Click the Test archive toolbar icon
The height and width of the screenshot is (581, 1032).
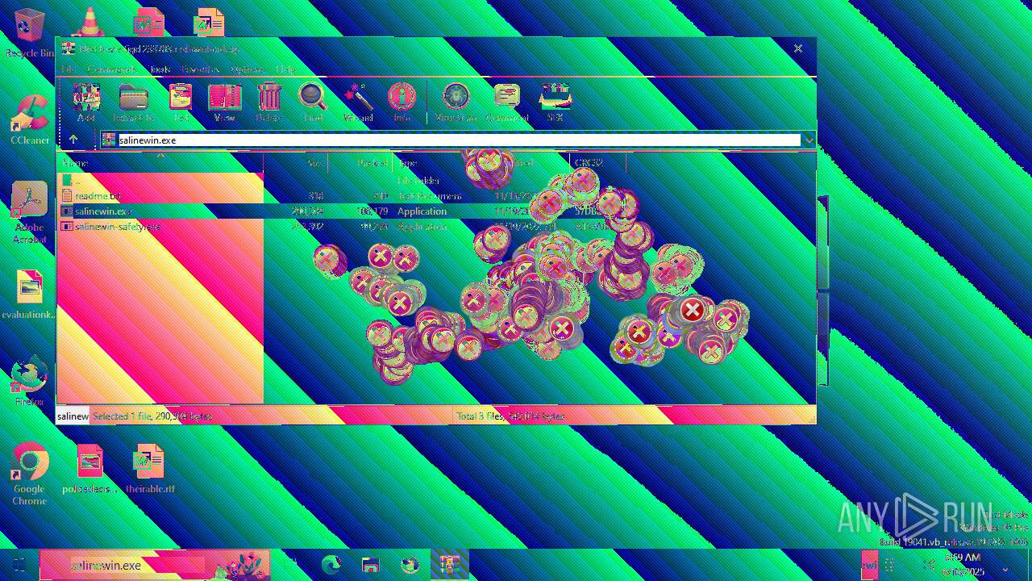tap(181, 102)
